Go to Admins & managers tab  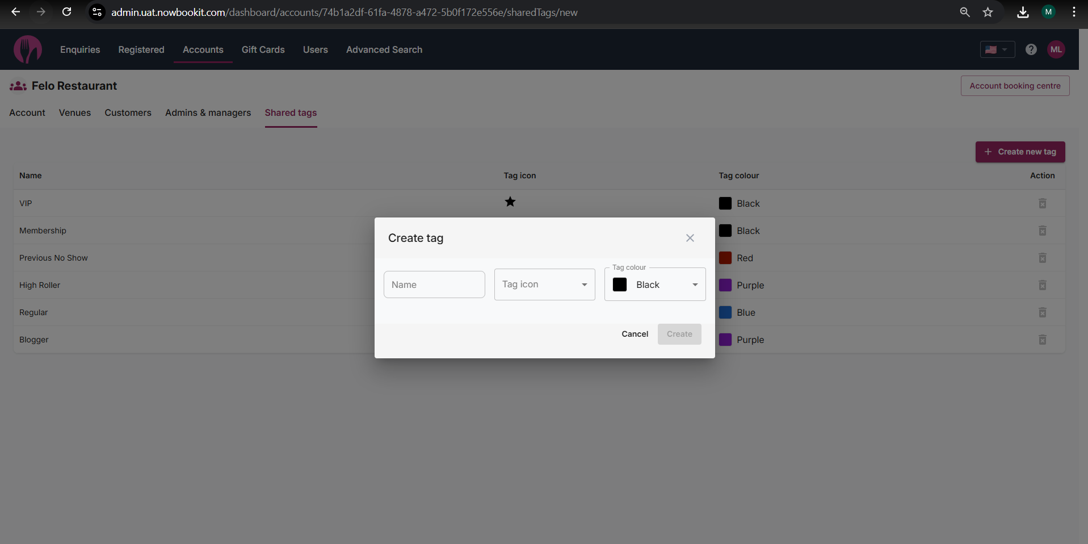tap(208, 112)
